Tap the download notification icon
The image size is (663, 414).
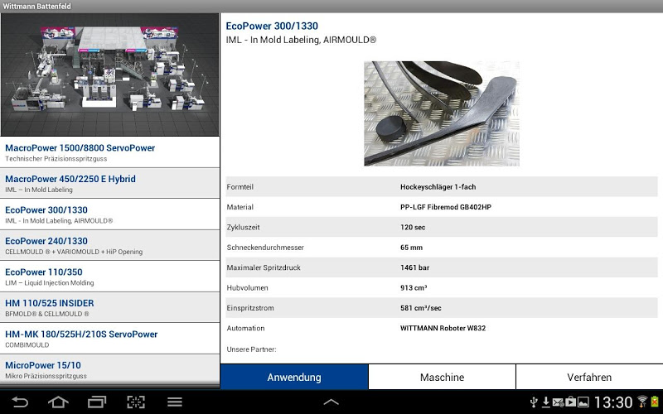coord(546,402)
